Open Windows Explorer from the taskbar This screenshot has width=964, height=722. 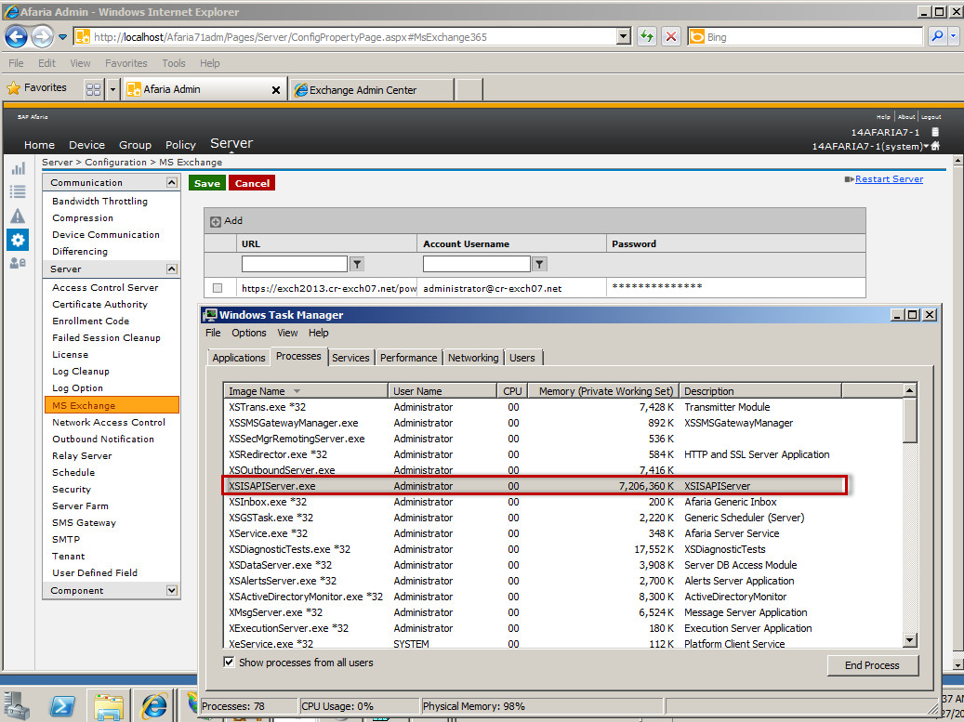(108, 705)
